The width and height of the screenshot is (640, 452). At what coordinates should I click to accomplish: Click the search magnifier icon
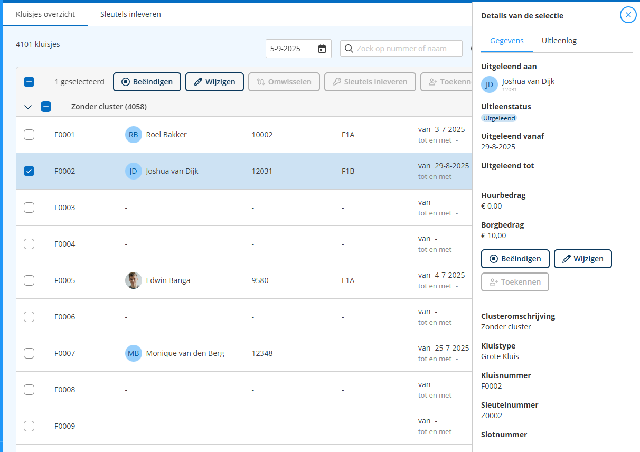pyautogui.click(x=349, y=49)
